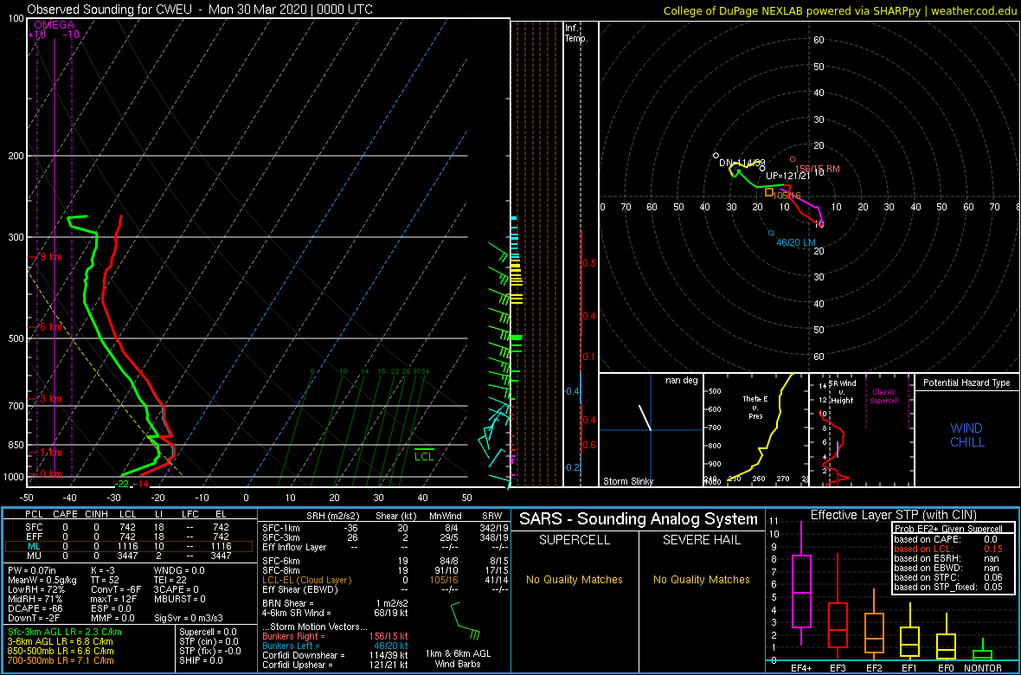Viewport: 1021px width, 675px height.
Task: Click the 'WIND CHILL' hazard type text
Action: coord(966,435)
